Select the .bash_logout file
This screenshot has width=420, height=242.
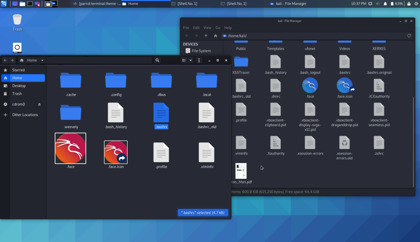click(x=310, y=65)
